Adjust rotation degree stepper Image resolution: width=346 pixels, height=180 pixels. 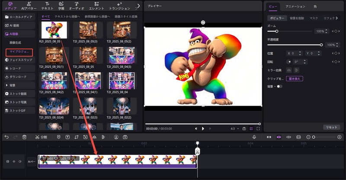tap(305, 62)
